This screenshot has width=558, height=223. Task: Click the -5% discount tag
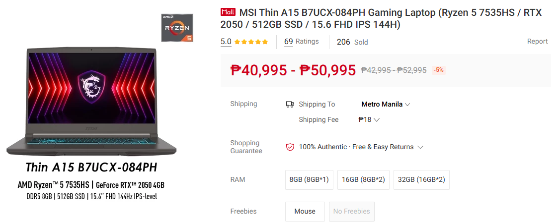[438, 70]
